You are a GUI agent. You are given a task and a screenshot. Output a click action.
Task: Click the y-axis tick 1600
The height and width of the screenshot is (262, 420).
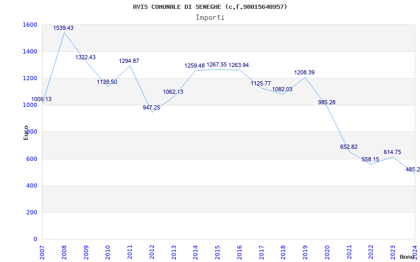click(x=30, y=25)
